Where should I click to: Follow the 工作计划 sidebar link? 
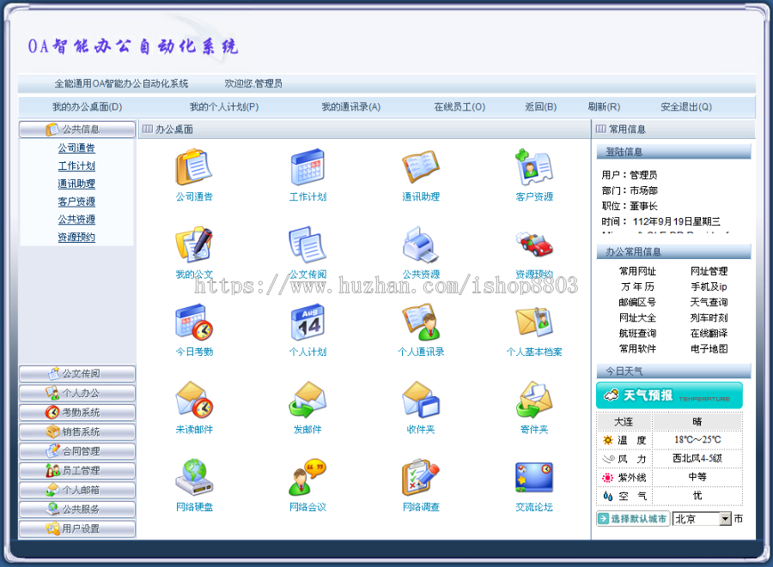click(76, 166)
